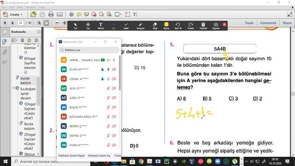Activate the Hand pan tool

46,23
